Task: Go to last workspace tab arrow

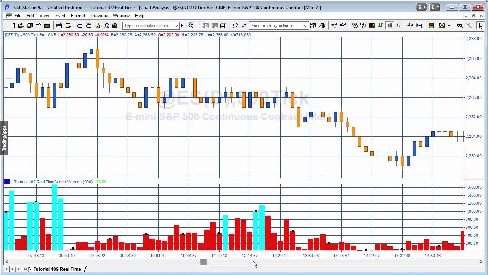Action: 25,269
